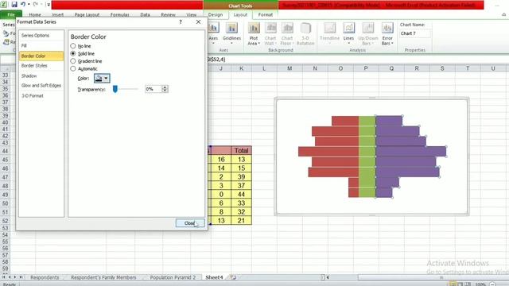Image resolution: width=509 pixels, height=286 pixels.
Task: Open the Respondent's Family Members sheet tab
Action: 103,277
